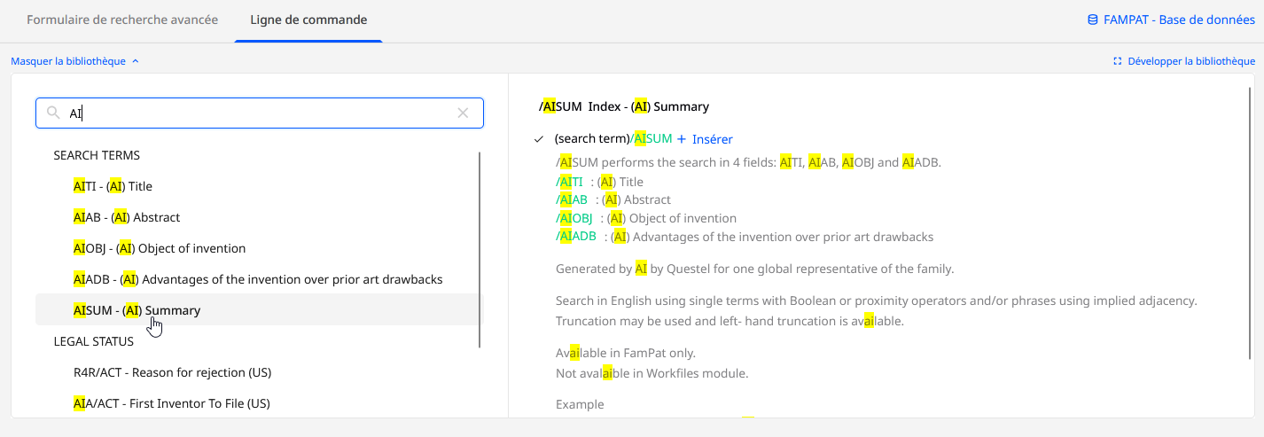Click the LEGAL STATUS section header
Viewport: 1264px width, 437px height.
[x=94, y=341]
